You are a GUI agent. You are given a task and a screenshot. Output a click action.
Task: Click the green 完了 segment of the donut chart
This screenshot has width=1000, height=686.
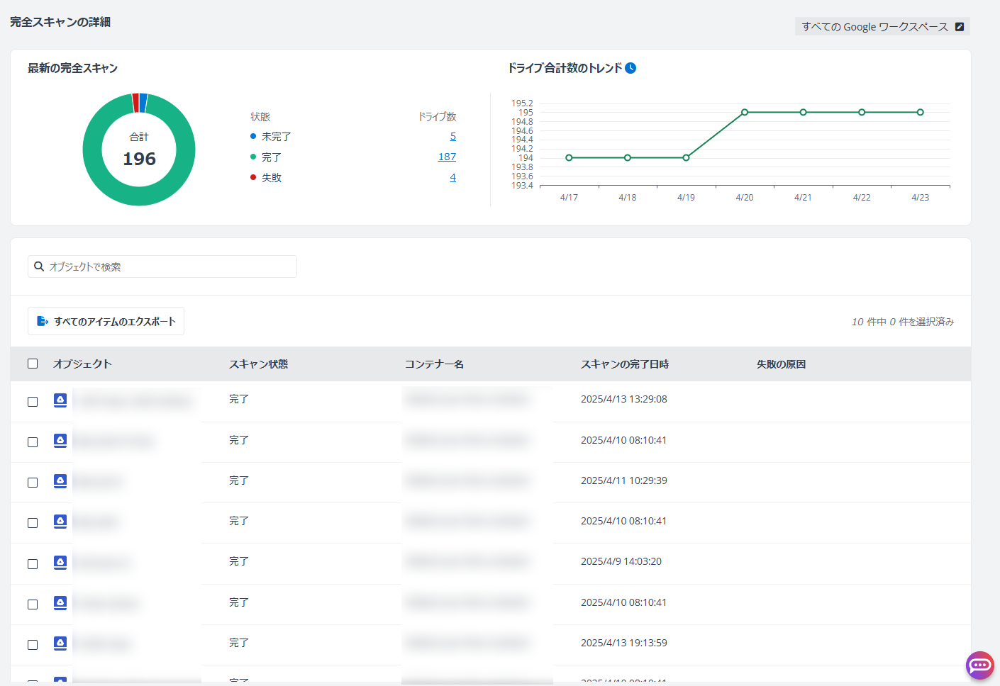(x=139, y=196)
